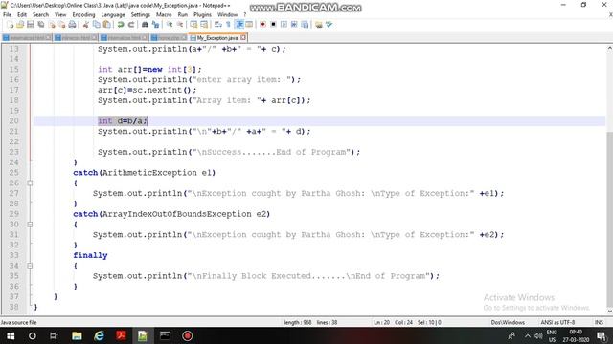Click the 'finally' keyword in the code

coord(90,255)
